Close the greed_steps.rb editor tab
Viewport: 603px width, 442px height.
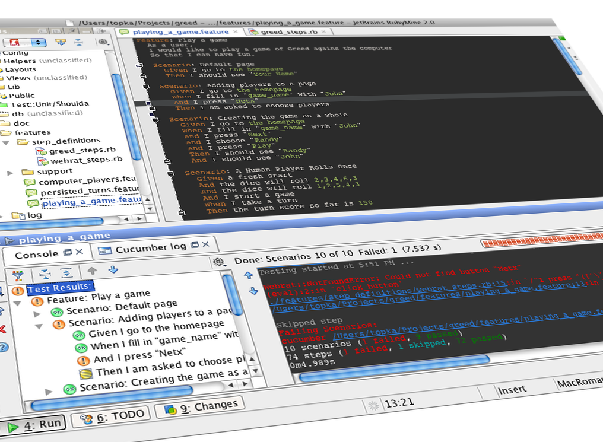pos(323,31)
